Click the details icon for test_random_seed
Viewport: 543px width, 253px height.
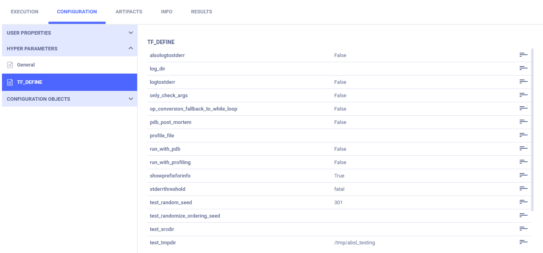(523, 202)
